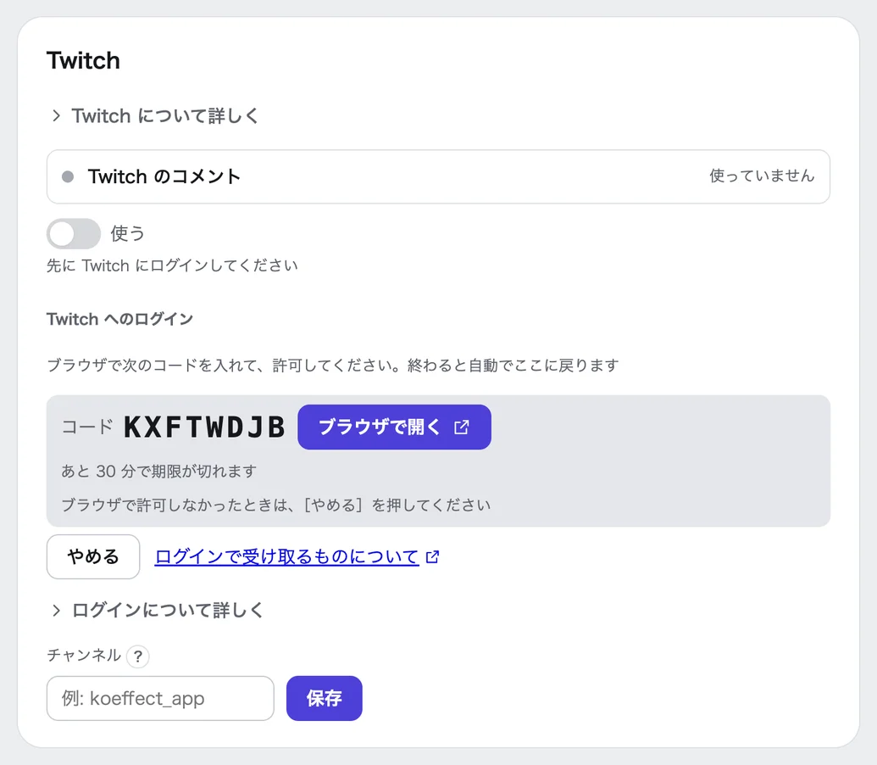
Task: Click the 'ブラウザで開く' button
Action: [x=394, y=427]
